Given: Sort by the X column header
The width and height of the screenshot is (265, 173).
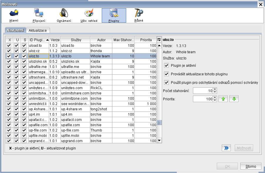Looking at the screenshot, I should (10, 40).
